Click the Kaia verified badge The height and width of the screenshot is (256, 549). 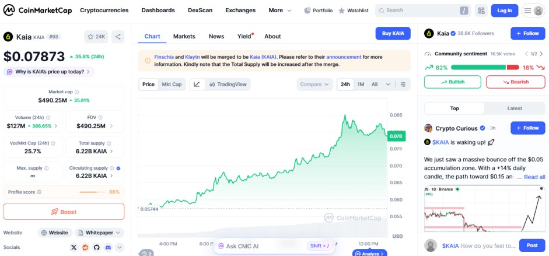[x=453, y=34]
